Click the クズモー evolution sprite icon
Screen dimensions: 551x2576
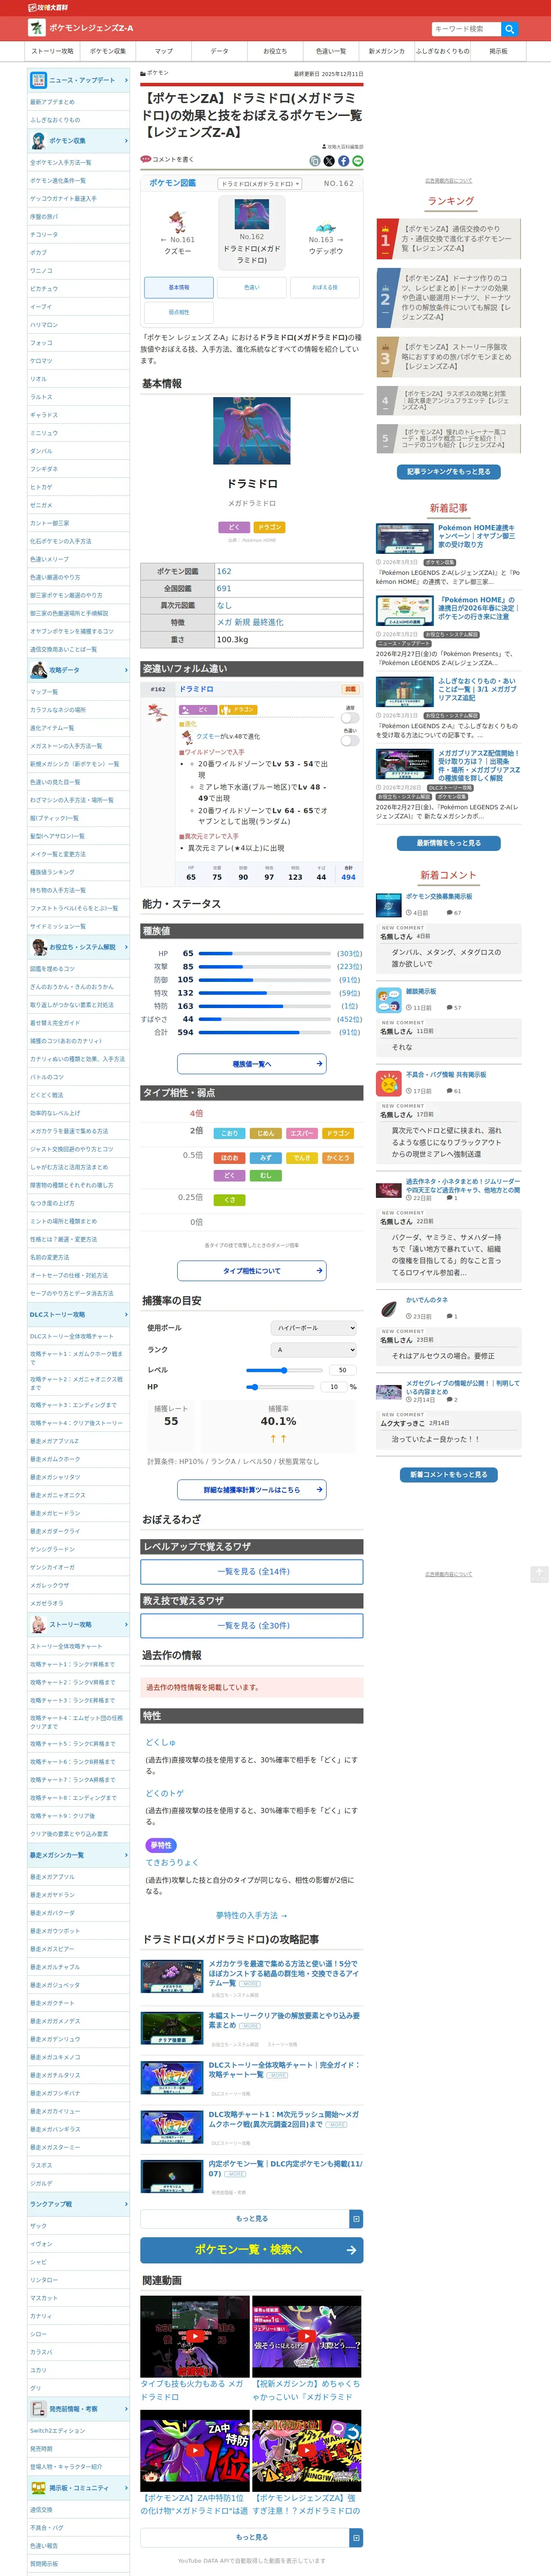(x=187, y=737)
